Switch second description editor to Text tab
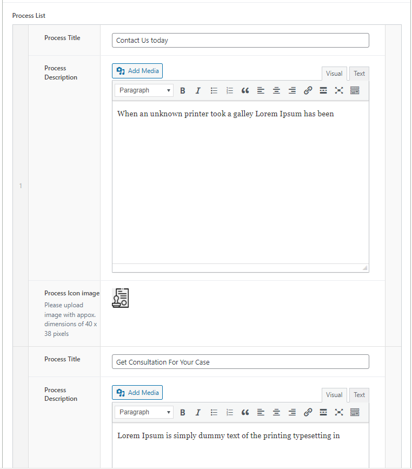The height and width of the screenshot is (469, 412). [x=359, y=395]
